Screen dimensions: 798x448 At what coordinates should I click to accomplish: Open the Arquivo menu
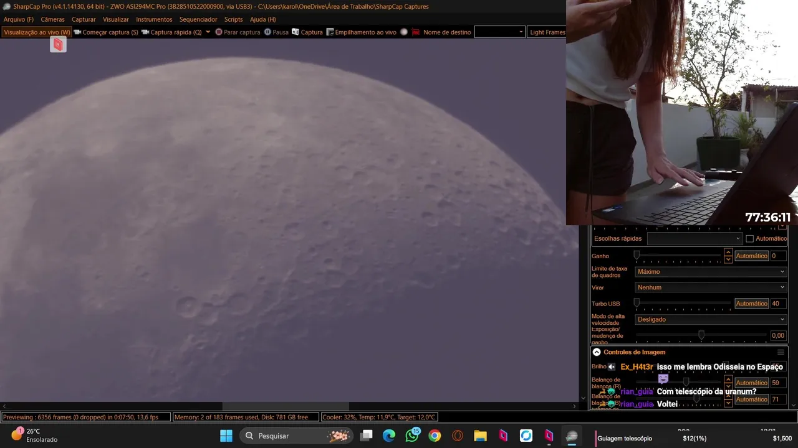[19, 19]
